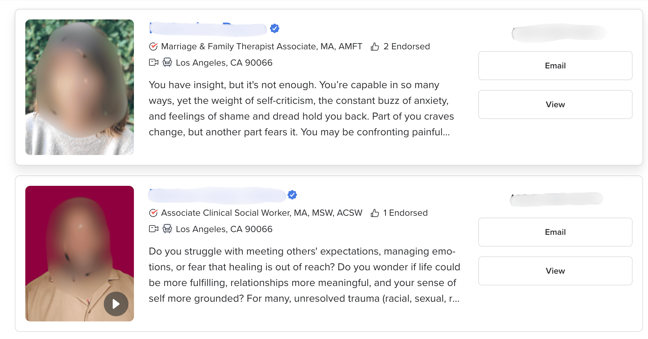Click the credential checkmark beside Marriage & Family Therapist

(153, 47)
